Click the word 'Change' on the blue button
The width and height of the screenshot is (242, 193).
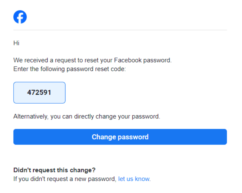click(104, 137)
